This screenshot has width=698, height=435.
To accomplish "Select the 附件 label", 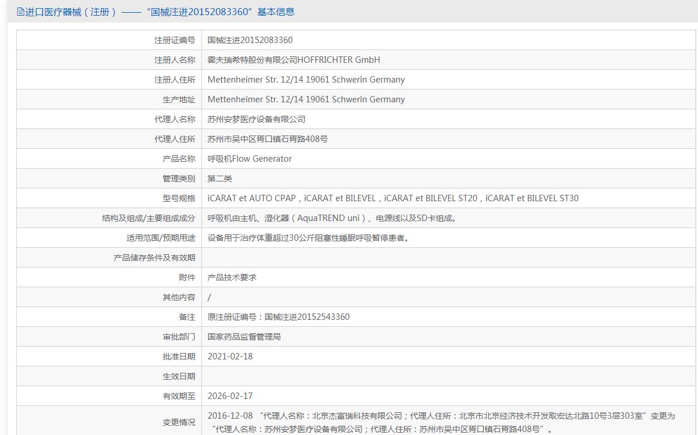I will tap(187, 277).
